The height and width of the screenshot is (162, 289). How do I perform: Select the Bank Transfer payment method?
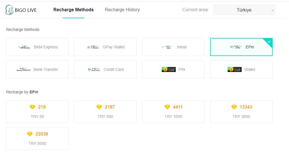point(37,69)
